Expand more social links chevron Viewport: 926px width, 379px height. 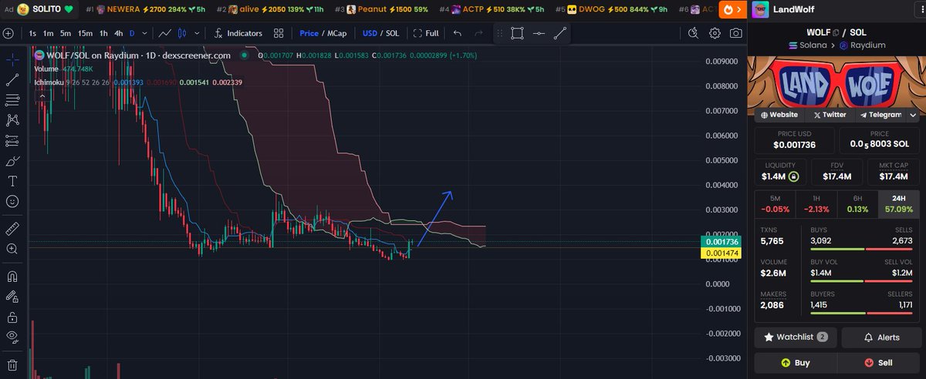tap(913, 114)
